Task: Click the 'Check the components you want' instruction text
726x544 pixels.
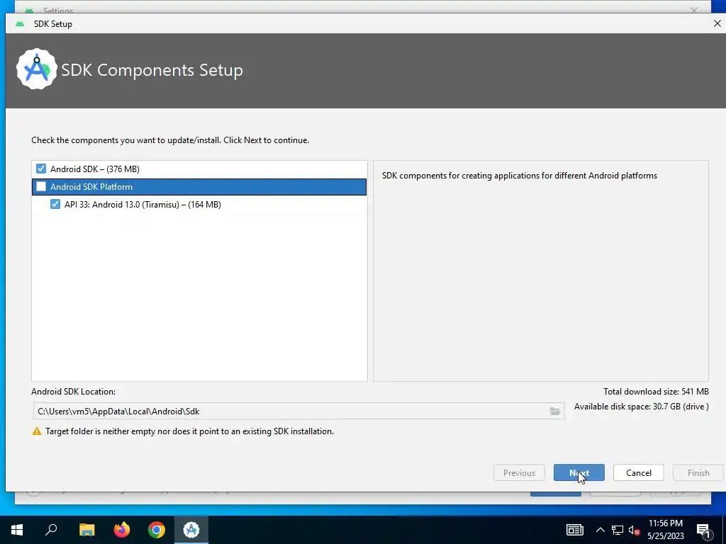Action: [170, 140]
